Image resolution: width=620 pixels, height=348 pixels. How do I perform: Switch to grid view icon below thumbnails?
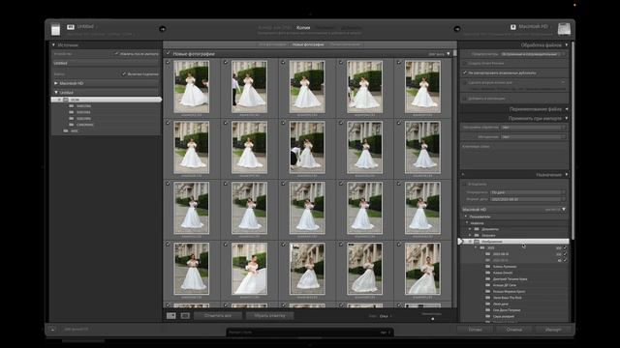click(x=170, y=316)
